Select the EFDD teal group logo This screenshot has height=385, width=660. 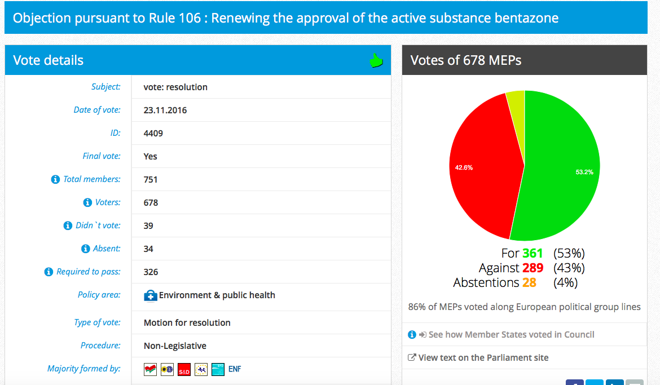(x=218, y=369)
